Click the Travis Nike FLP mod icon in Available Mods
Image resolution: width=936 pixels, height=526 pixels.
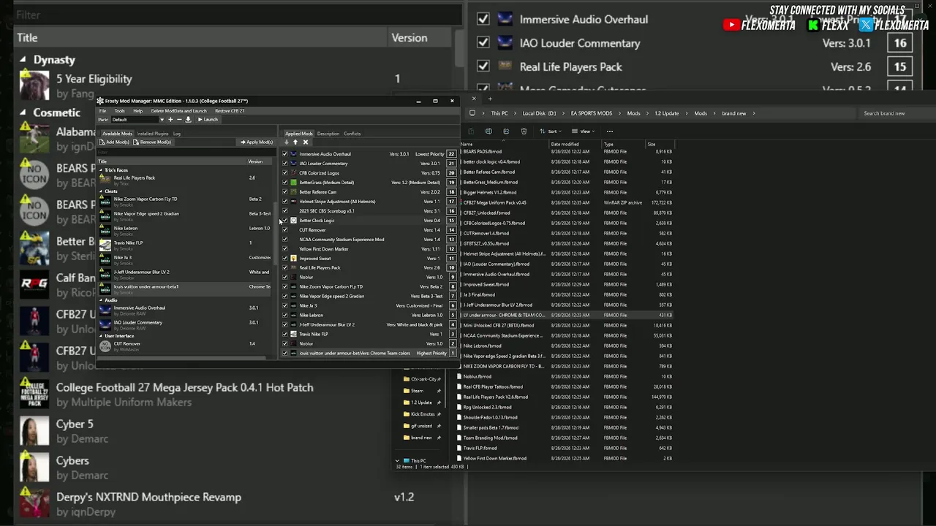[x=105, y=245]
